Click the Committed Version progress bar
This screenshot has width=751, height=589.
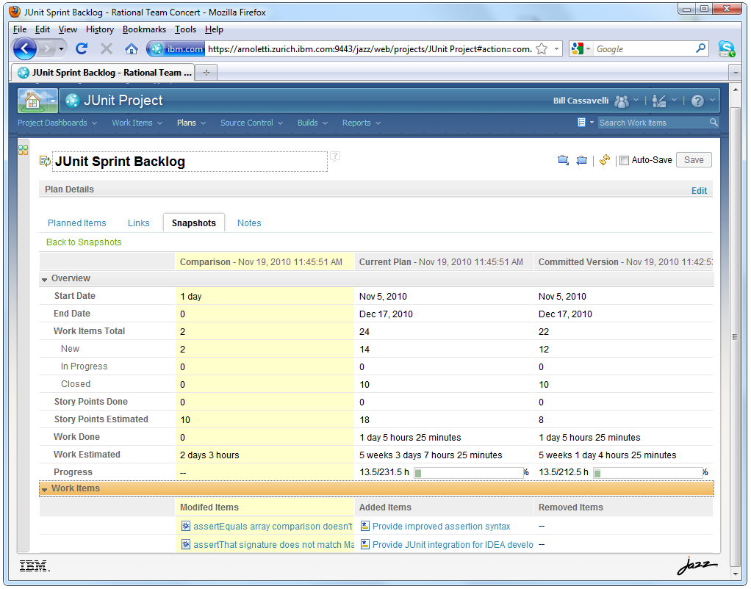click(649, 473)
